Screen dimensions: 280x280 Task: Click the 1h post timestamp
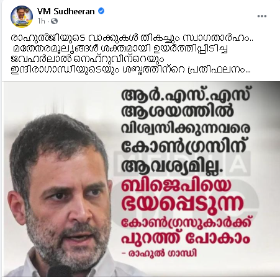point(41,21)
